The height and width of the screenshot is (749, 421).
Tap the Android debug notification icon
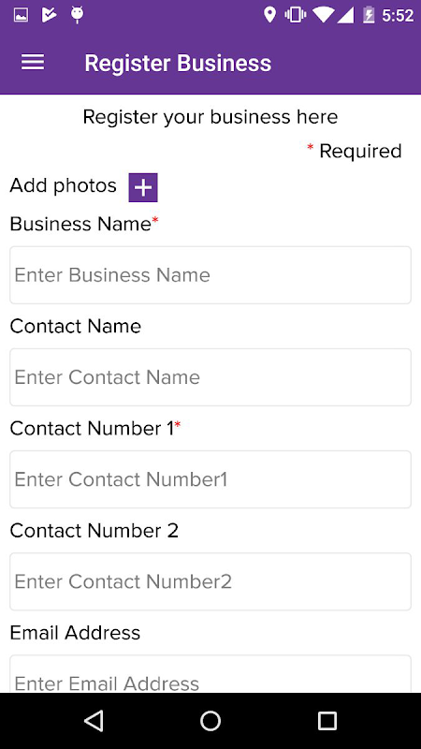pyautogui.click(x=77, y=15)
